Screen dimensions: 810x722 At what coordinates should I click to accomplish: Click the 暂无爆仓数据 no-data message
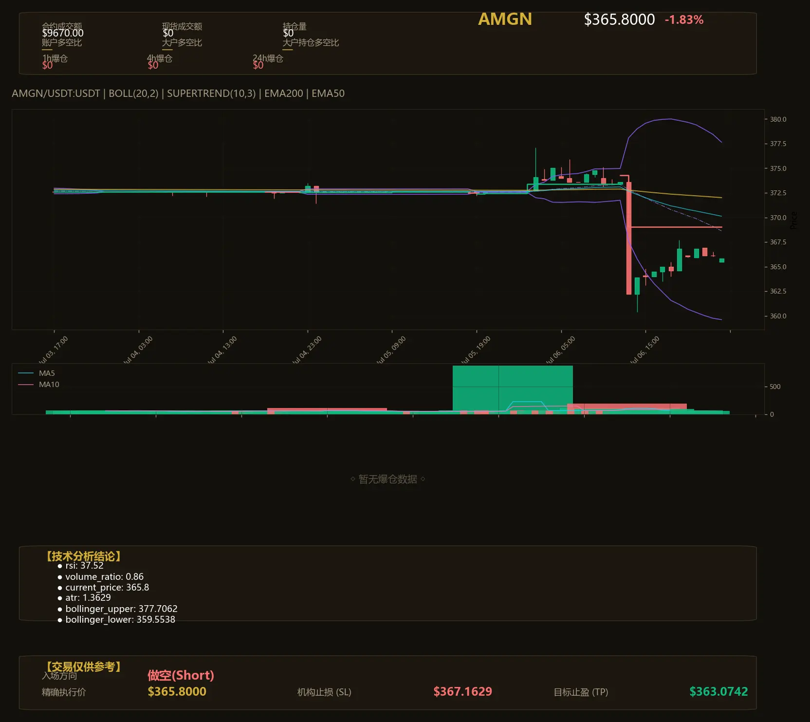click(388, 479)
